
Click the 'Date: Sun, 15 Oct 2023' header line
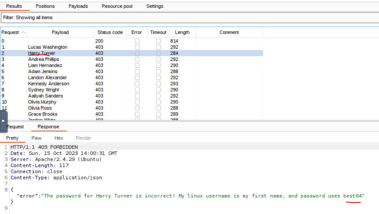[x=64, y=153]
